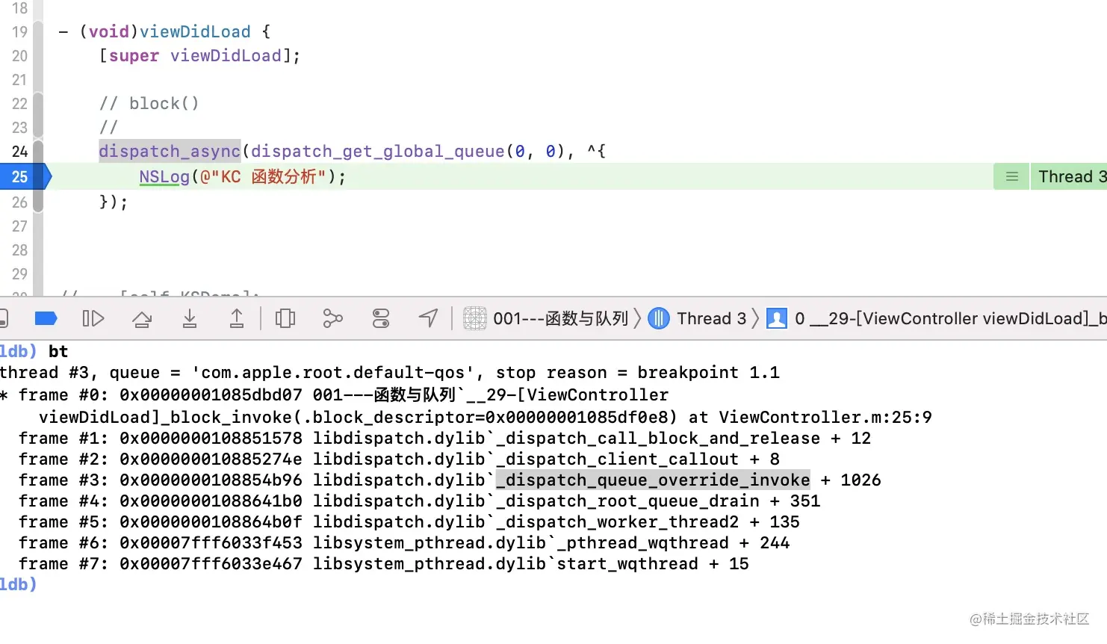1107x644 pixels.
Task: Click line number 19 in the gutter
Action: point(19,31)
